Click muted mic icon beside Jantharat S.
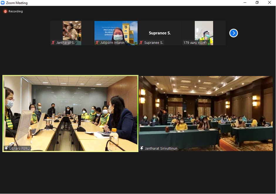Viewport: 276px width, 194px height. [53, 43]
